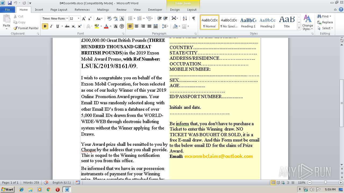Switch to Page Layout tab
The width and height of the screenshot is (344, 193).
tap(59, 10)
